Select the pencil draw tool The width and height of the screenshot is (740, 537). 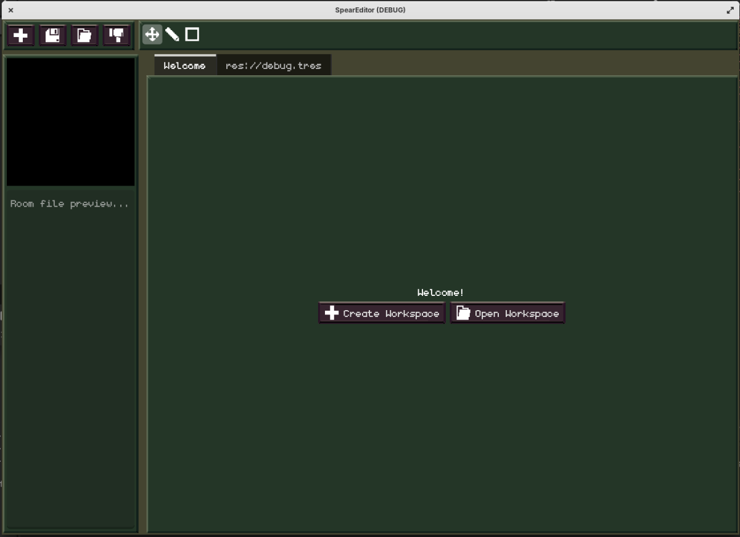(x=172, y=35)
